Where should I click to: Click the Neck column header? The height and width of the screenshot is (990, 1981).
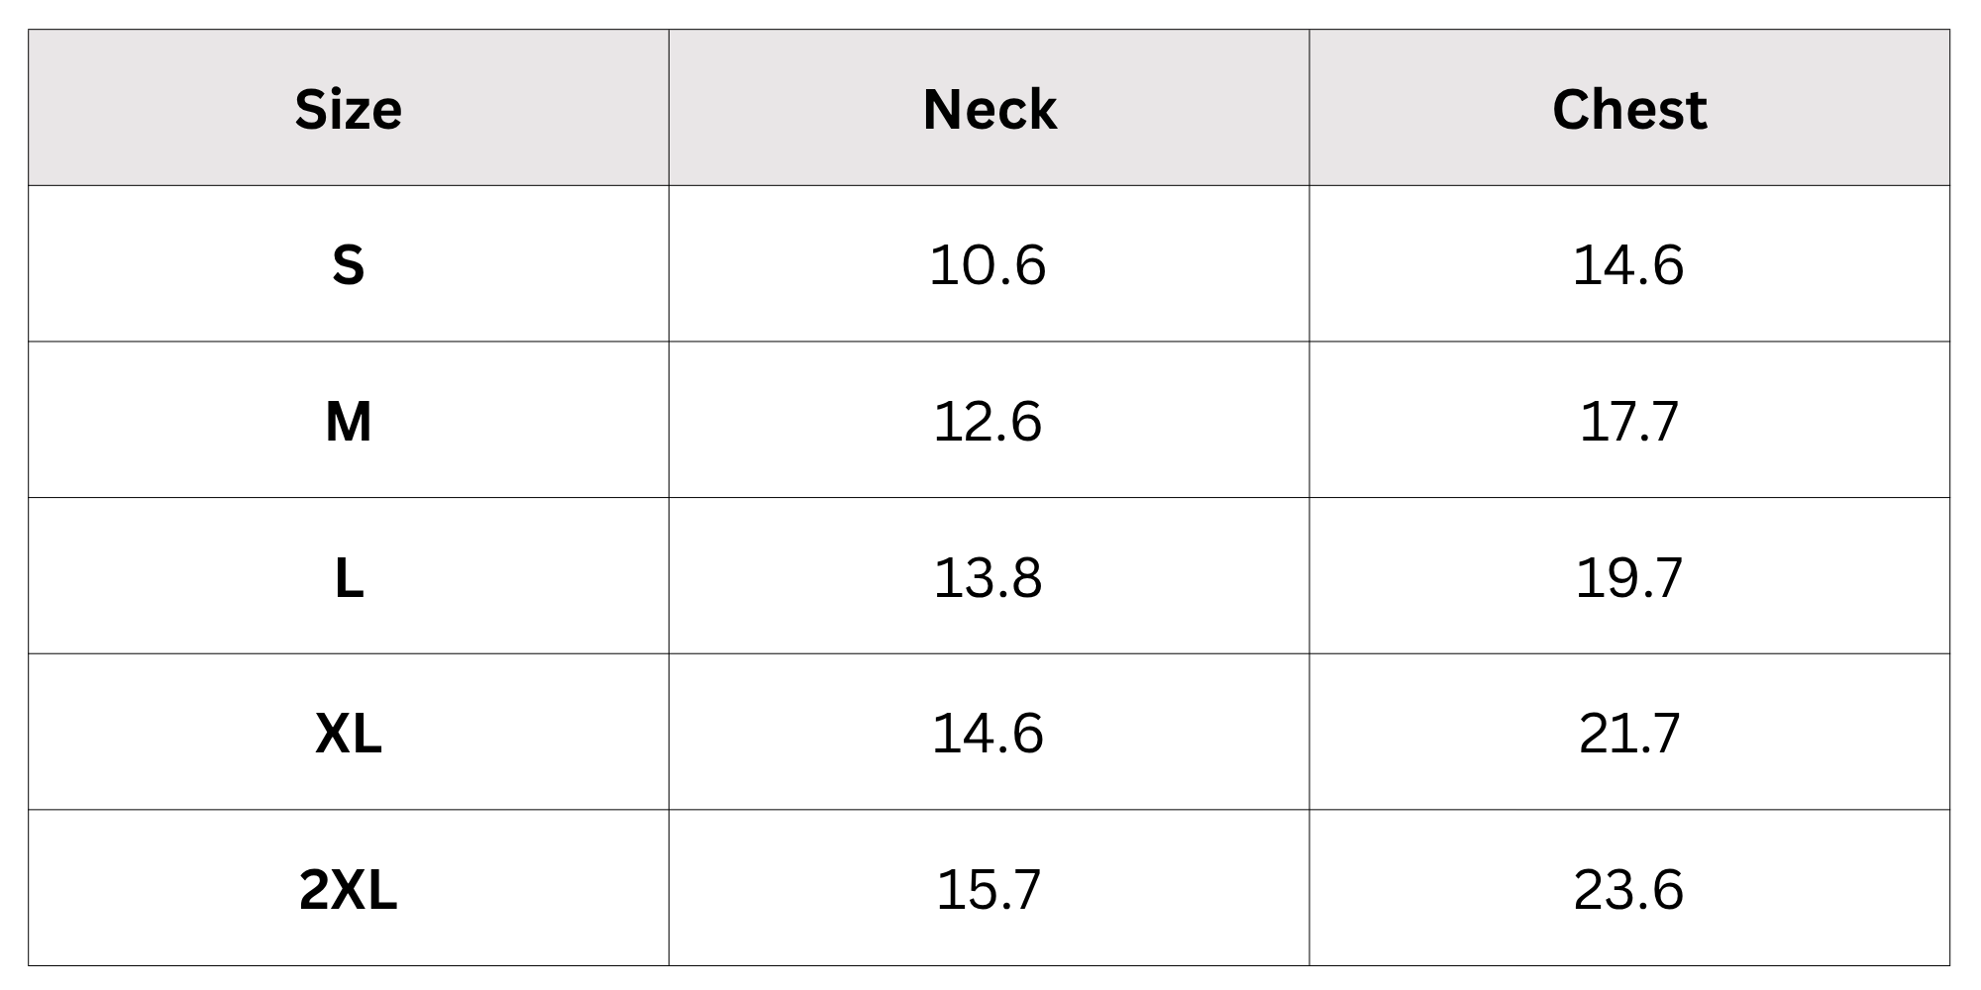click(989, 109)
